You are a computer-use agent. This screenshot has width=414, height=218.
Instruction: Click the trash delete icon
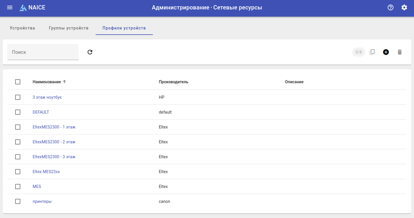coord(400,52)
